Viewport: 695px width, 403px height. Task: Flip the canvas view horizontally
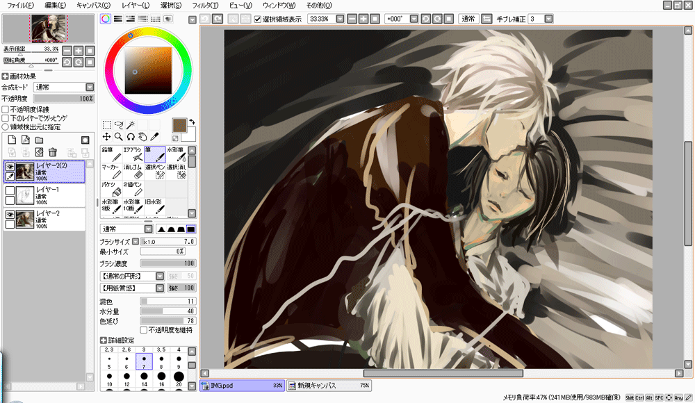[x=486, y=19]
